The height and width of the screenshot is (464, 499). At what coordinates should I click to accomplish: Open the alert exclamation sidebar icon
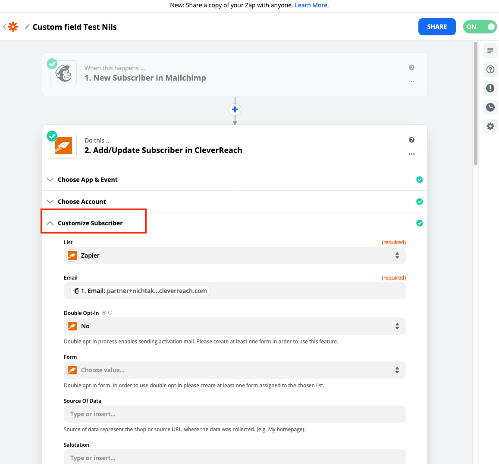pos(490,88)
